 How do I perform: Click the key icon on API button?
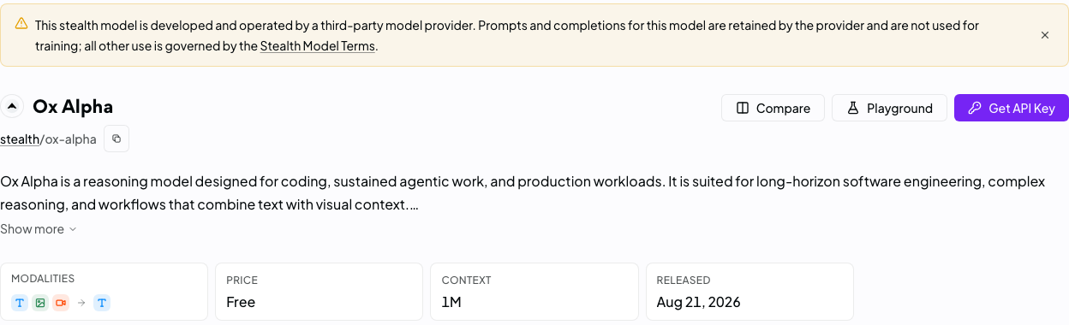(974, 108)
